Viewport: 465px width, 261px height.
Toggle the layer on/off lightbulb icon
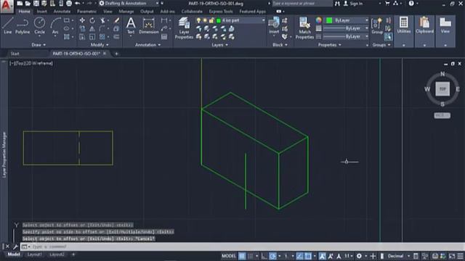(x=198, y=20)
